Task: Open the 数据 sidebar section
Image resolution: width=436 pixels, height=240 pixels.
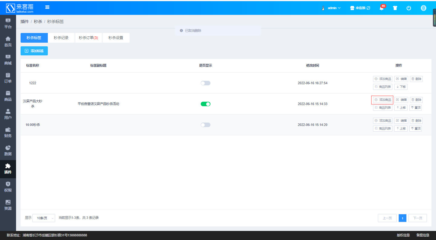Action: pyautogui.click(x=8, y=151)
